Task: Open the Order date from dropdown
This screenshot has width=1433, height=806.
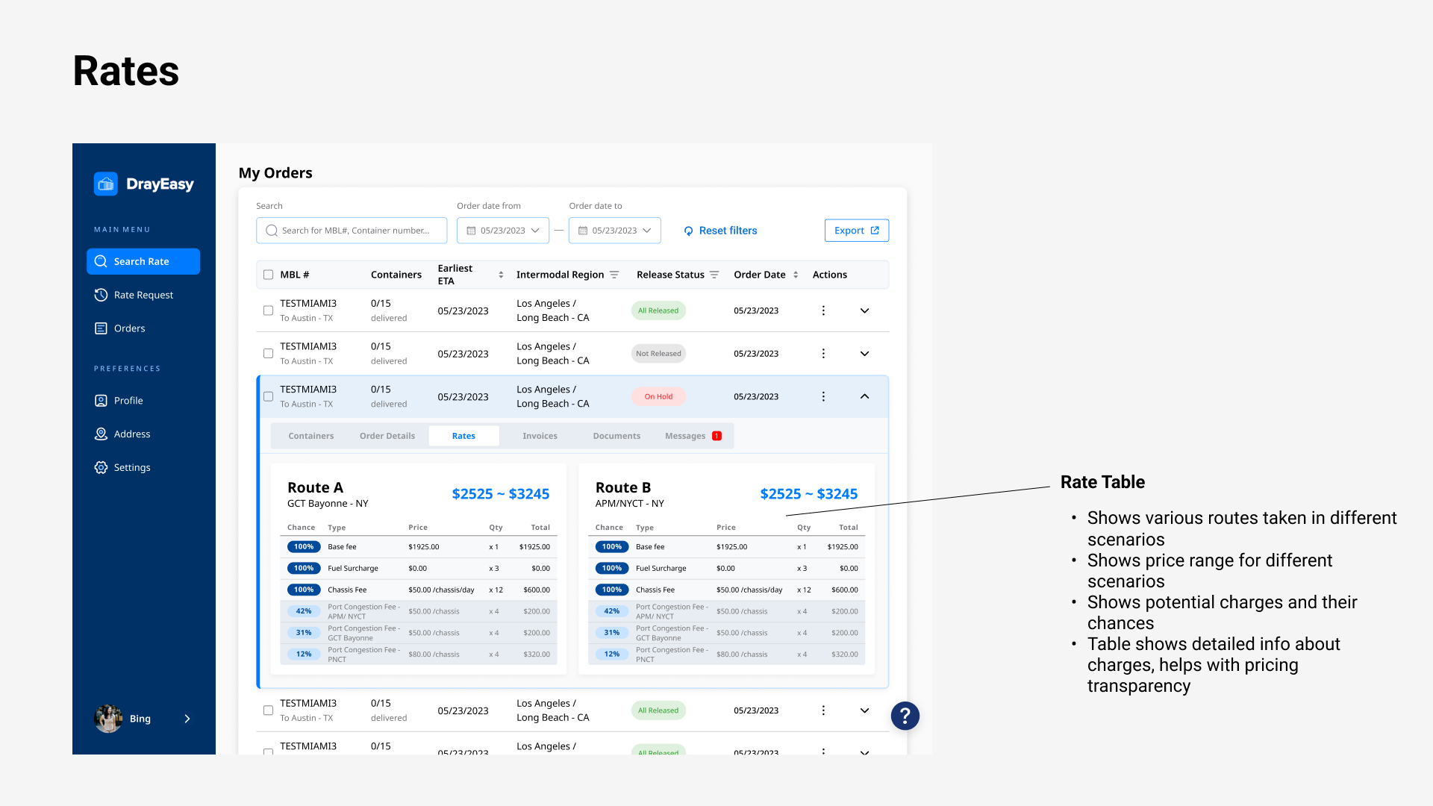Action: coord(503,231)
